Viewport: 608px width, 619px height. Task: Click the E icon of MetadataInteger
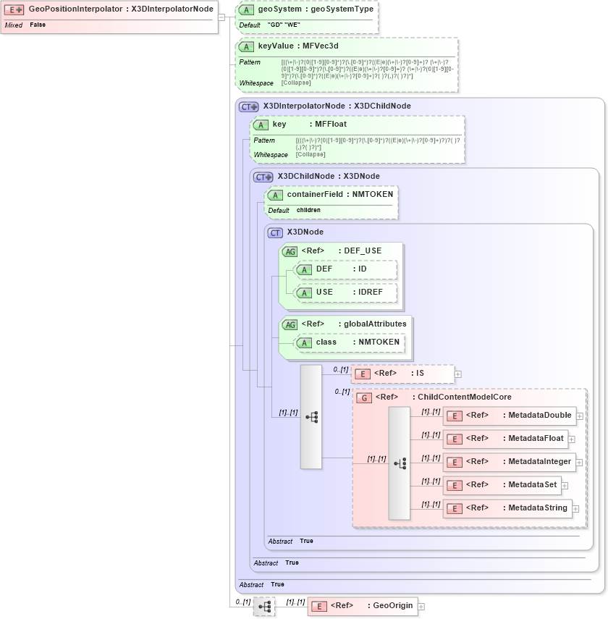pyautogui.click(x=455, y=463)
